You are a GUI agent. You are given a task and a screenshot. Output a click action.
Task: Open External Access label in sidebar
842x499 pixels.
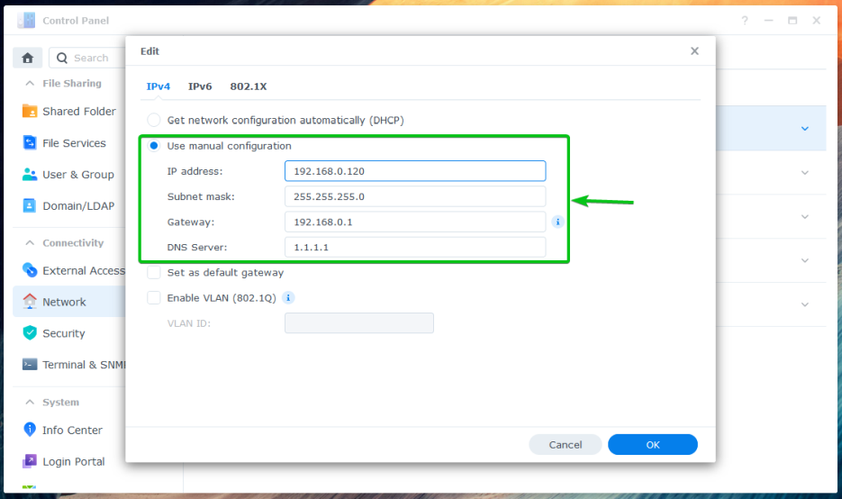pos(84,271)
